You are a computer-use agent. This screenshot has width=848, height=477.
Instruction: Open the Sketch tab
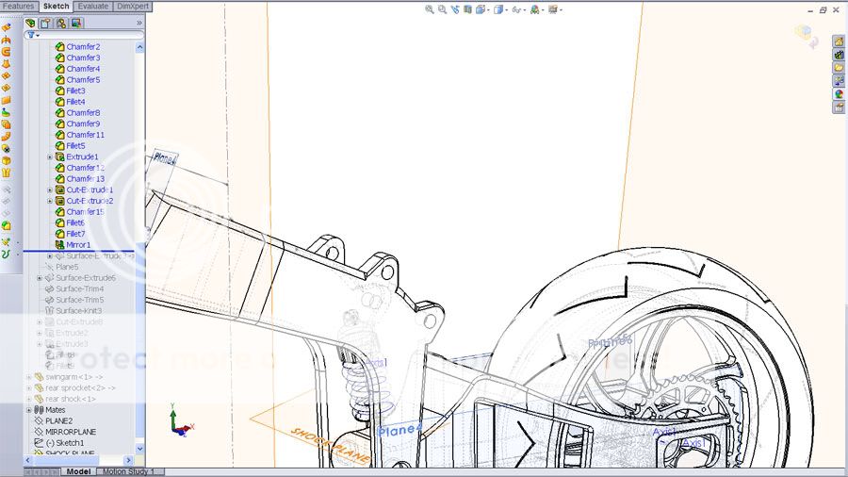point(57,6)
